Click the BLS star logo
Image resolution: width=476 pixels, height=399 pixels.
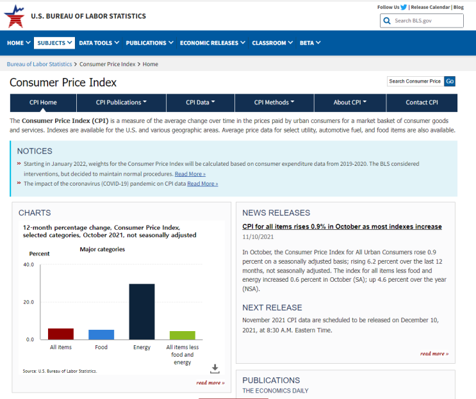[14, 16]
